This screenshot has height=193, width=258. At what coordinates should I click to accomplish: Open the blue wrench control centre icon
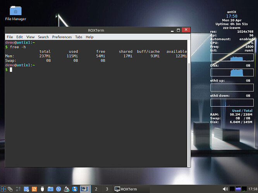point(74,189)
